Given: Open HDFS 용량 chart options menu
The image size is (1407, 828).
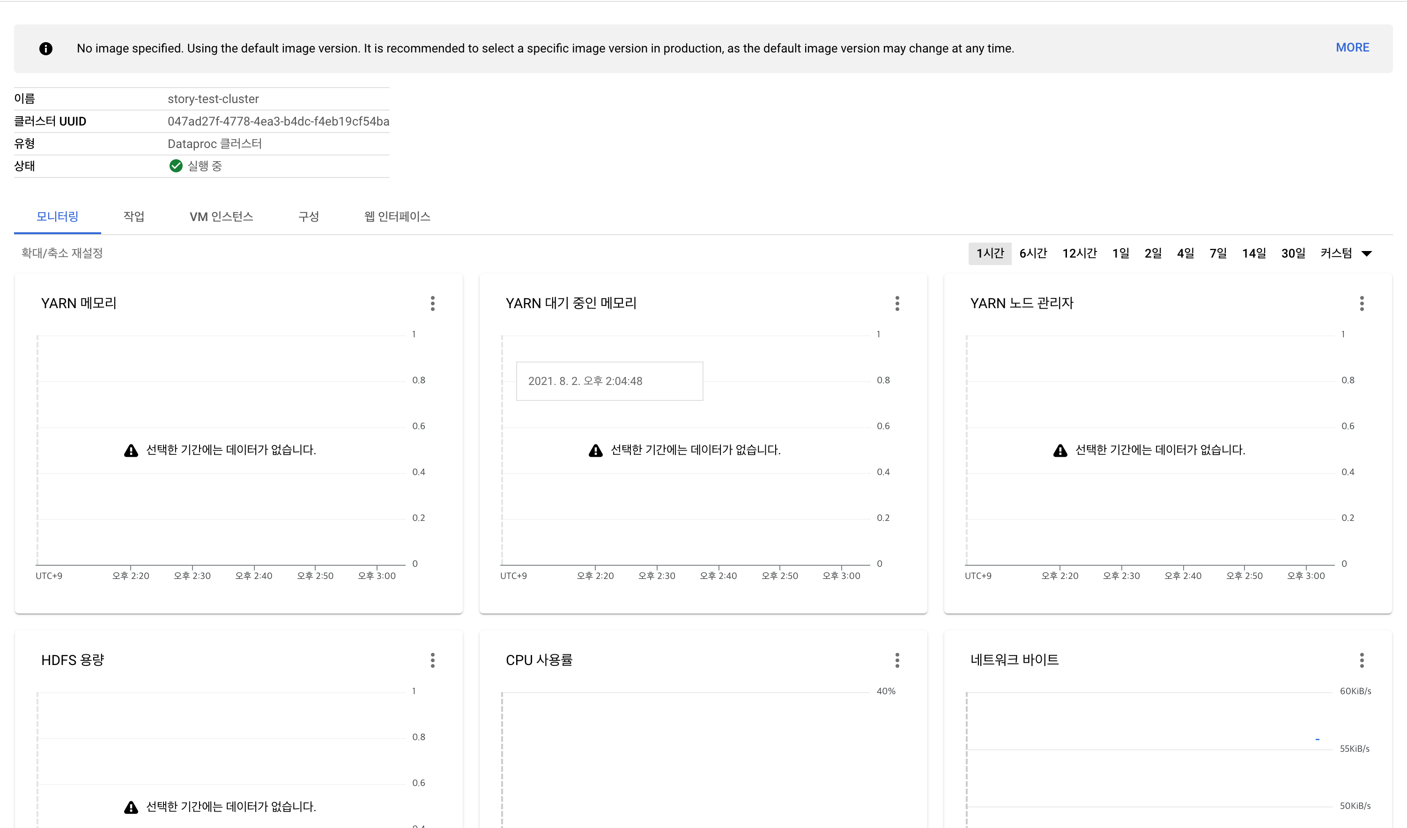Looking at the screenshot, I should (433, 660).
